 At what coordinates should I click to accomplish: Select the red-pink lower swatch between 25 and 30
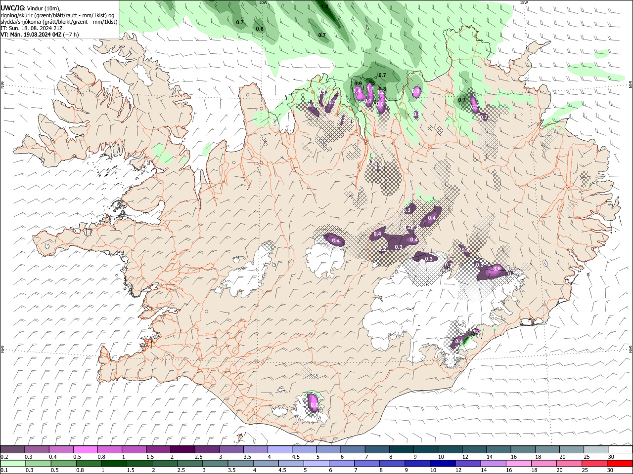(x=593, y=463)
